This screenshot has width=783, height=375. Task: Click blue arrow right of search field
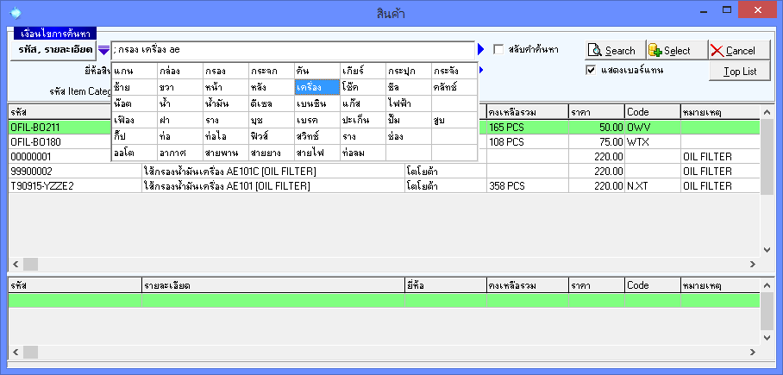click(483, 50)
